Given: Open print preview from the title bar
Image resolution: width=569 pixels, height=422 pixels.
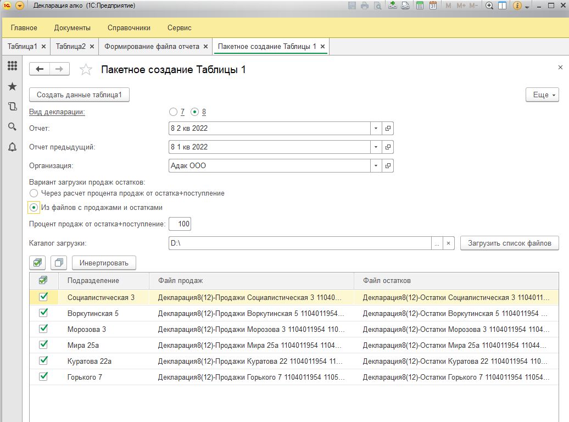Looking at the screenshot, I should 378,5.
